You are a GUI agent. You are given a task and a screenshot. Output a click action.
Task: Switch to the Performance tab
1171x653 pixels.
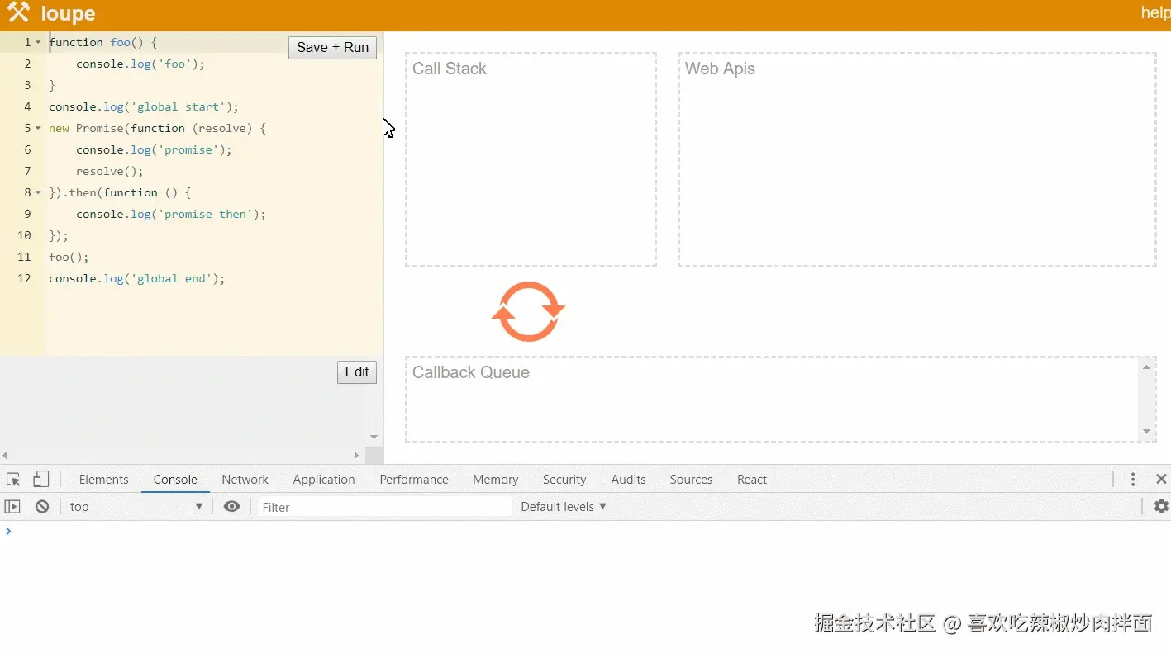[x=414, y=480]
